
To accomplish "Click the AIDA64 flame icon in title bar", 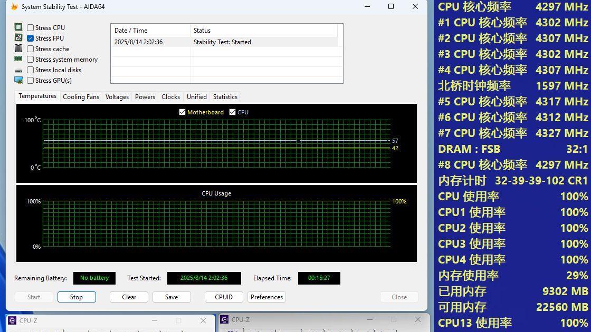I will [x=14, y=6].
